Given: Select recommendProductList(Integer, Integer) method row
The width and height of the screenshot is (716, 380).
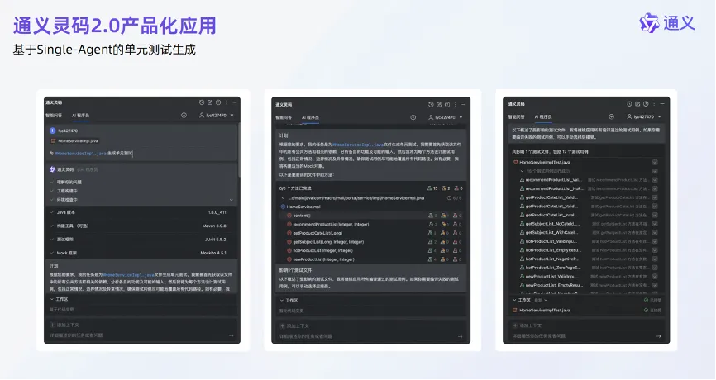Looking at the screenshot, I should 370,224.
